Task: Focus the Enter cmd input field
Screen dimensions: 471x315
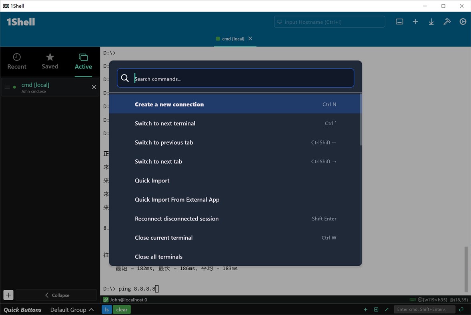Action: pyautogui.click(x=424, y=309)
